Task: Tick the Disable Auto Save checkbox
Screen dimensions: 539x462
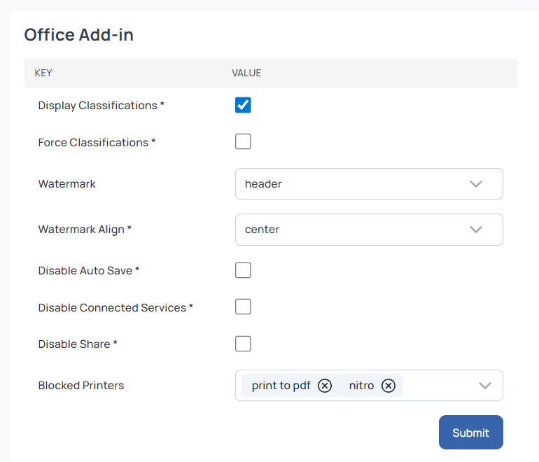Action: (x=243, y=270)
